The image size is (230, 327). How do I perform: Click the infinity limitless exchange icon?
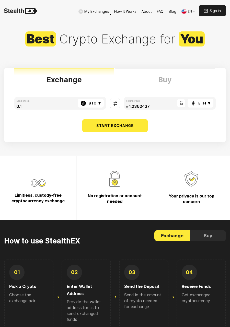[38, 183]
